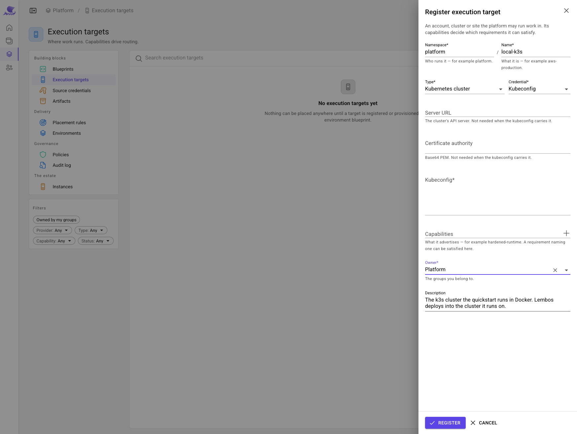This screenshot has width=577, height=434.
Task: Go to Placement rules
Action: (74, 123)
